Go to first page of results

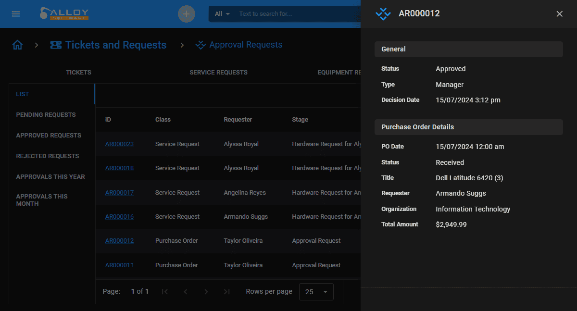[165, 291]
